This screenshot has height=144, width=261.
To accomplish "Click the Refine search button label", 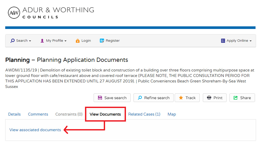I will (x=157, y=98).
